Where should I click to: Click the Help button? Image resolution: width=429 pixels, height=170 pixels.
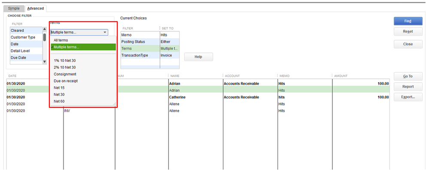[198, 57]
